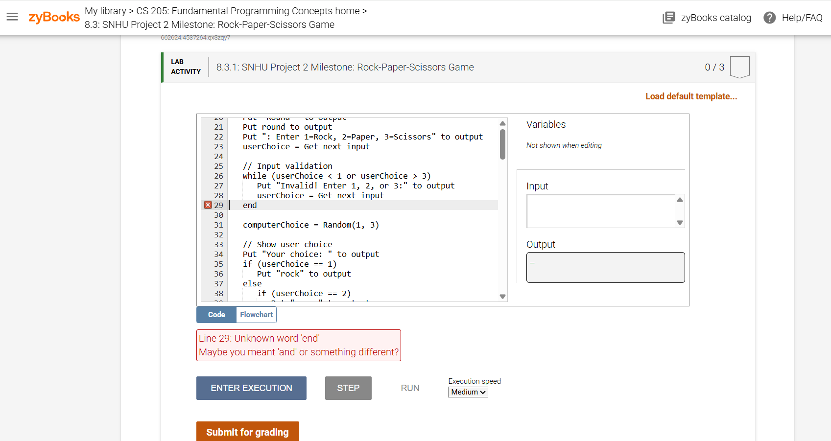Switch to the Flowchart tab

(257, 315)
